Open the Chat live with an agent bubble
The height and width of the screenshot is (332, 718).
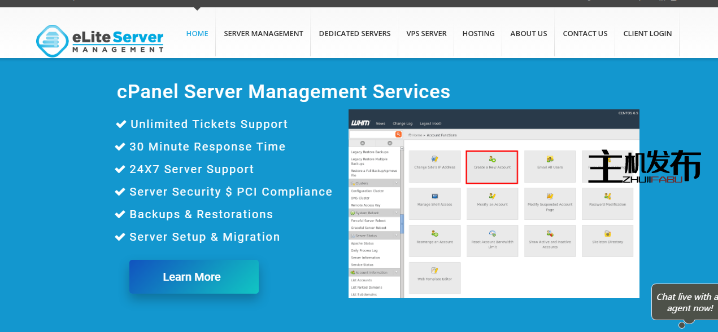[x=686, y=302]
